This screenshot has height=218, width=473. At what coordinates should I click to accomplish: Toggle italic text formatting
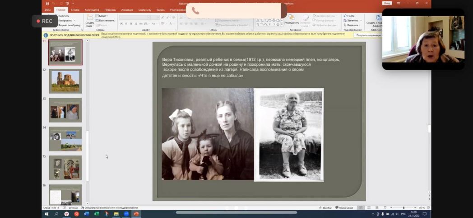coord(126,24)
